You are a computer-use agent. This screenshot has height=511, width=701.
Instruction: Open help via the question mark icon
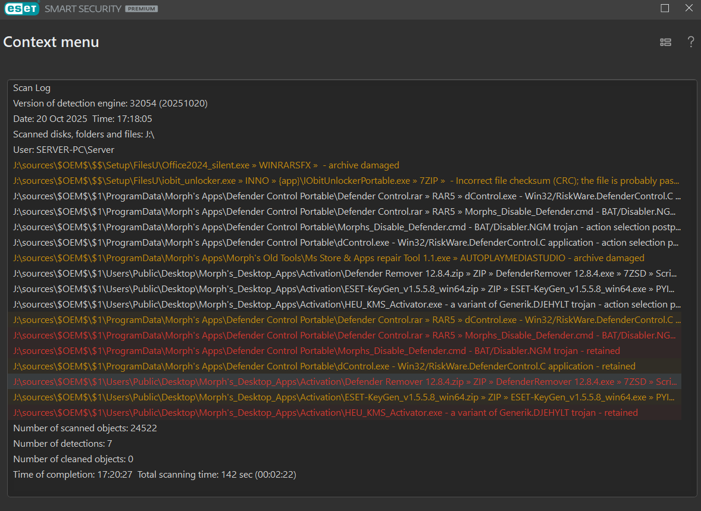691,42
